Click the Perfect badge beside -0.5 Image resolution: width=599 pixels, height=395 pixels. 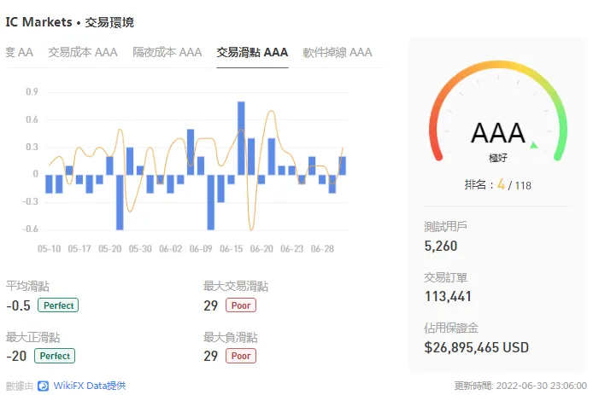58,305
